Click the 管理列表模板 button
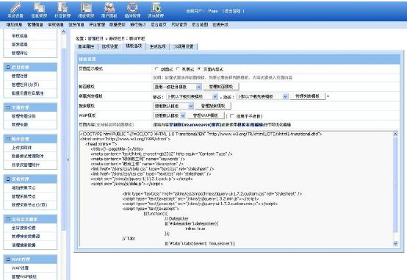The width and height of the screenshot is (407, 280). pos(307,96)
